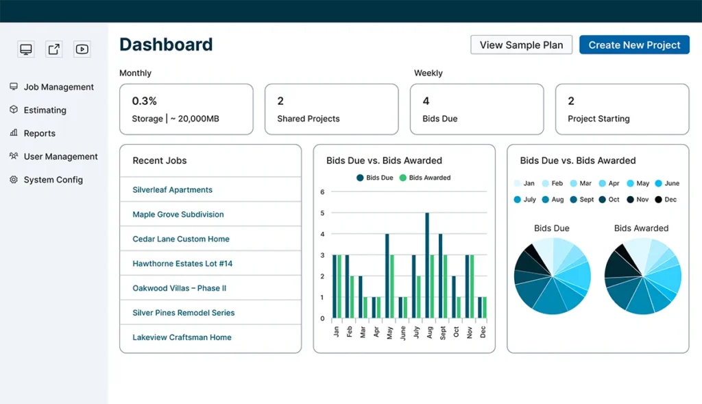
Task: Click the View Sample Plan button
Action: pyautogui.click(x=521, y=45)
